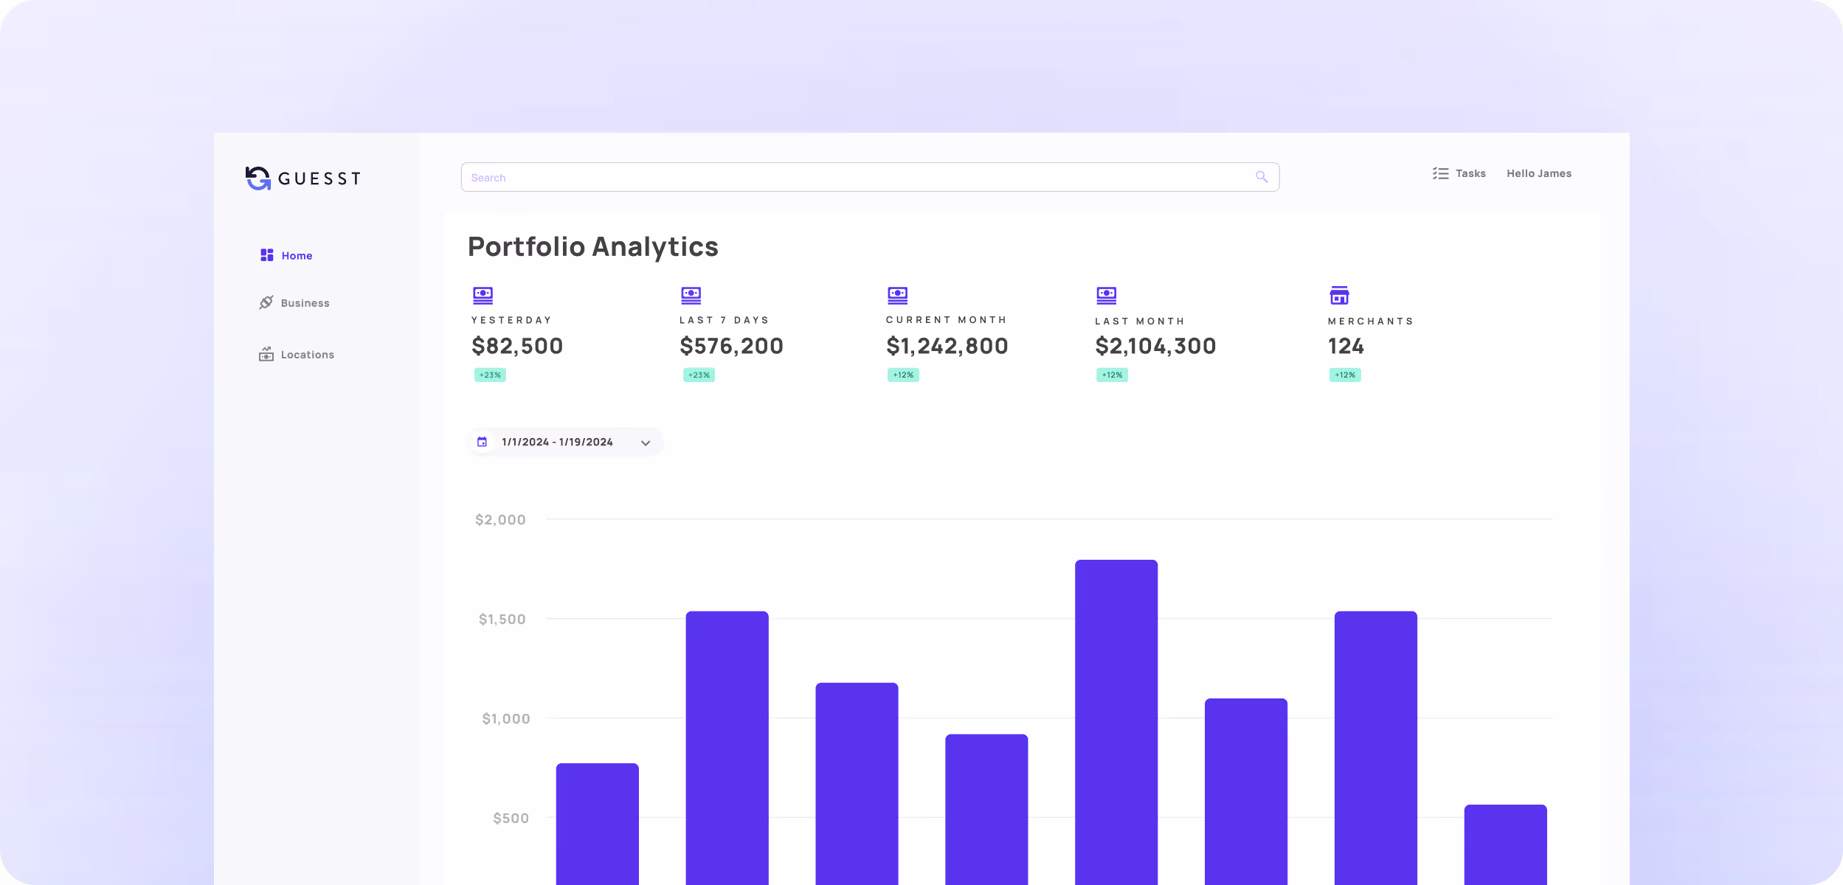Go to the Business section

pyautogui.click(x=305, y=303)
